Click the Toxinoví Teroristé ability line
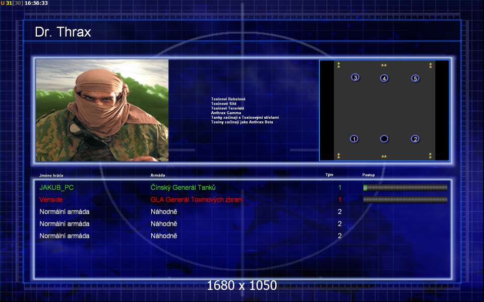Screen dimensions: 484x302 click(x=227, y=108)
